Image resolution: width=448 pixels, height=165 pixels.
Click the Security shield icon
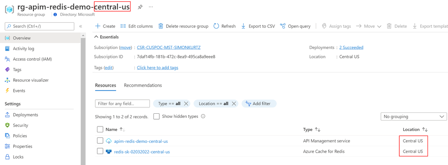(x=8, y=126)
